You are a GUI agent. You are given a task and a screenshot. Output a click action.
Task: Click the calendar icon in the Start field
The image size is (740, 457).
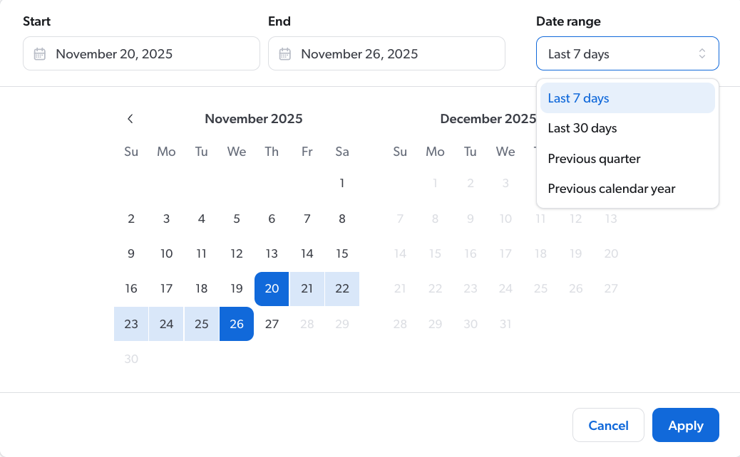(40, 53)
